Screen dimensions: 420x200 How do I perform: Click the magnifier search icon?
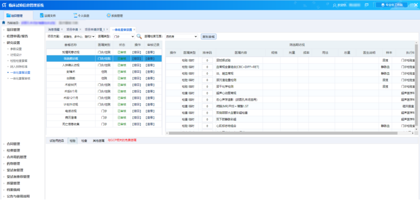pyautogui.click(x=139, y=36)
